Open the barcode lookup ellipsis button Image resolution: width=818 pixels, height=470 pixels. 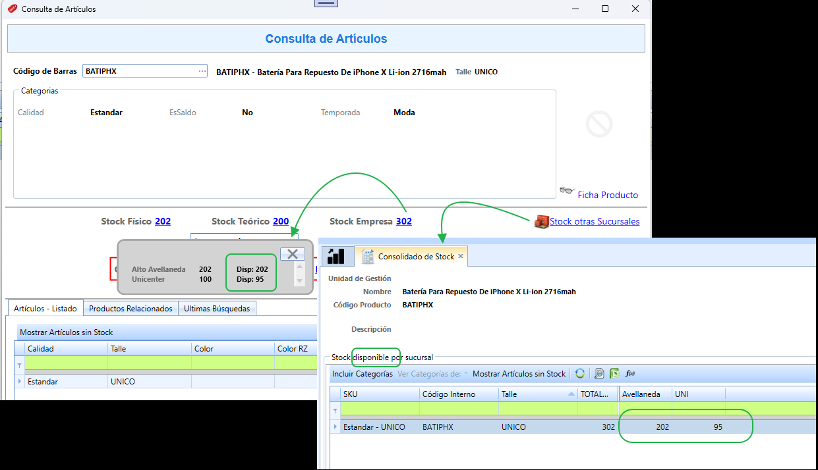[x=202, y=71]
